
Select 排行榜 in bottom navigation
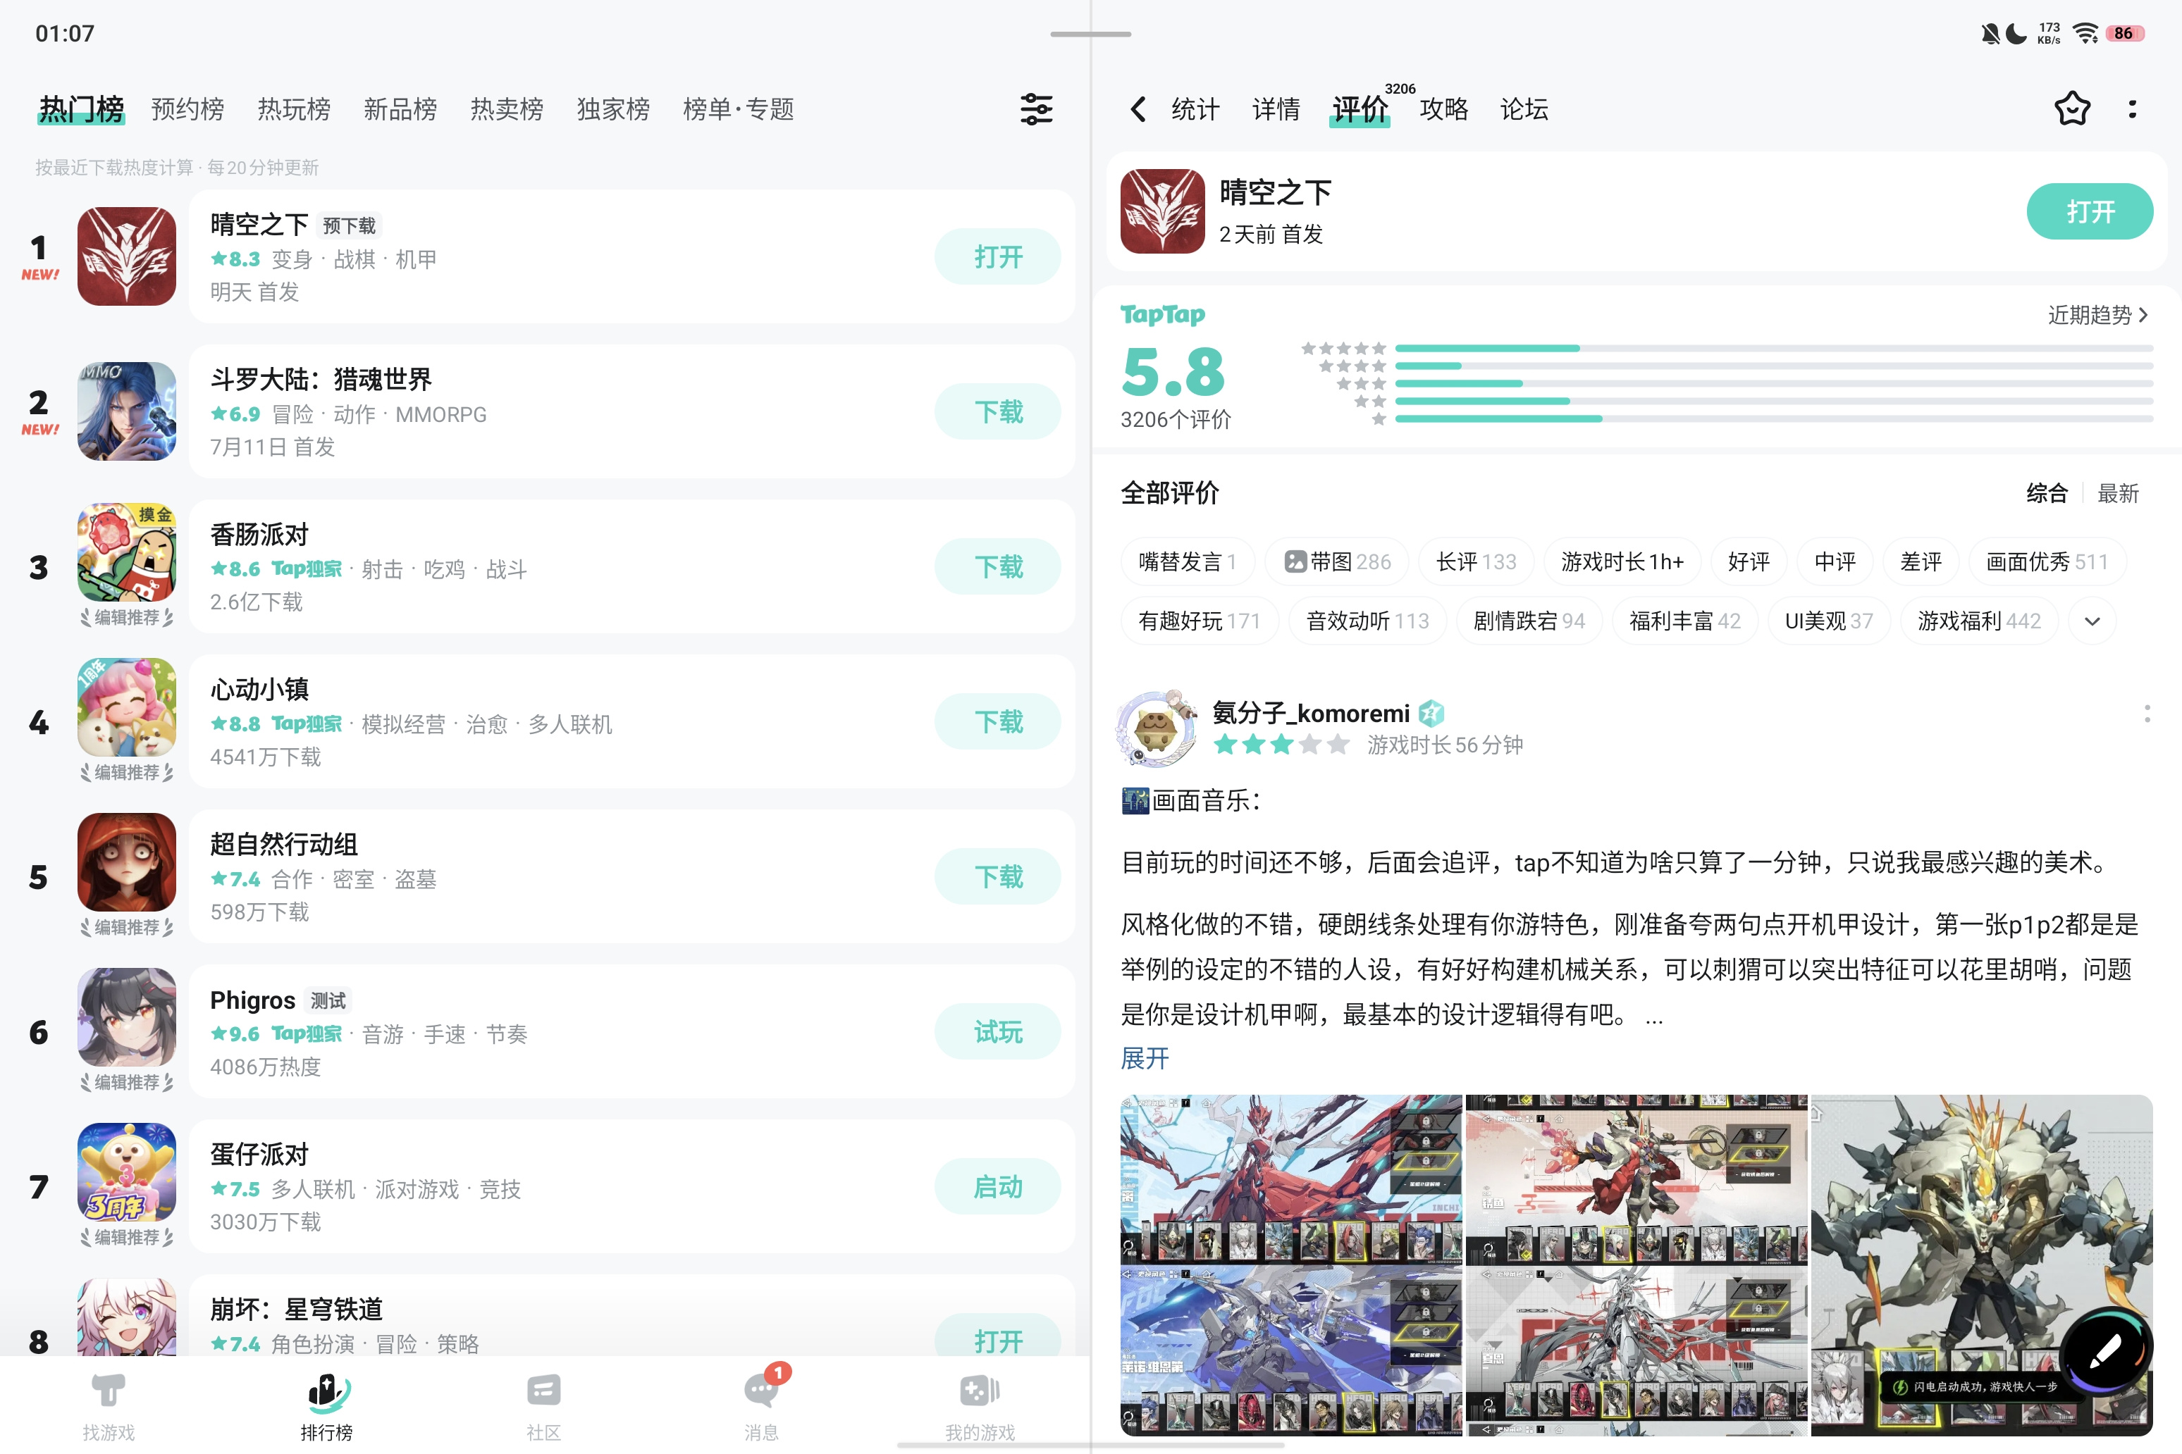click(x=326, y=1407)
